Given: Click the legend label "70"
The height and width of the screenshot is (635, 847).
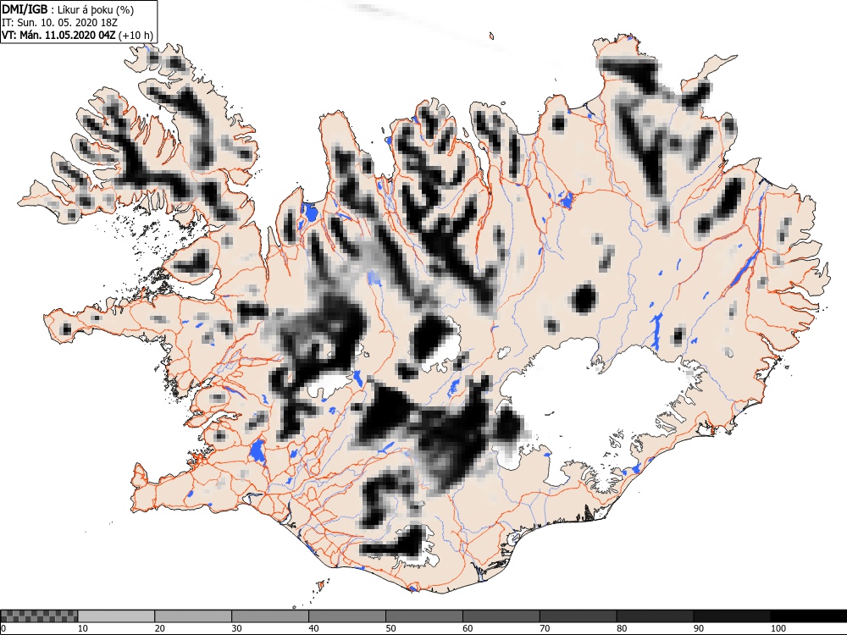Looking at the screenshot, I should click(x=545, y=628).
